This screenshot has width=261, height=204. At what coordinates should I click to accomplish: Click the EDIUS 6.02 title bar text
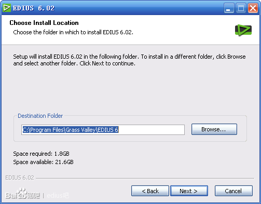pyautogui.click(x=34, y=8)
